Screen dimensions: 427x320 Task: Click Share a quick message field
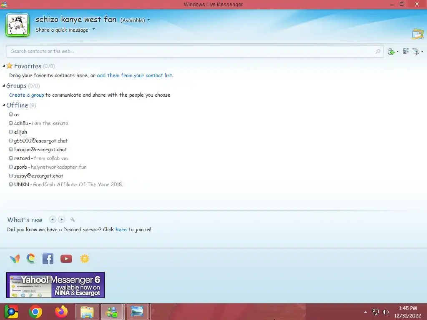62,30
